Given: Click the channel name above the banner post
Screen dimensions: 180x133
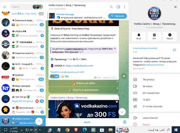Looking at the screenshot, I should pos(69,98).
